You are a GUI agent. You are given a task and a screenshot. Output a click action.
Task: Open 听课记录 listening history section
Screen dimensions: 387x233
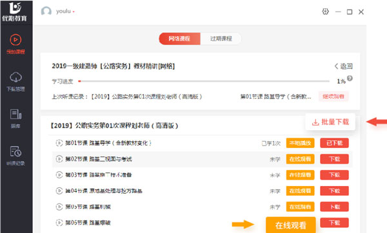[x=15, y=156]
